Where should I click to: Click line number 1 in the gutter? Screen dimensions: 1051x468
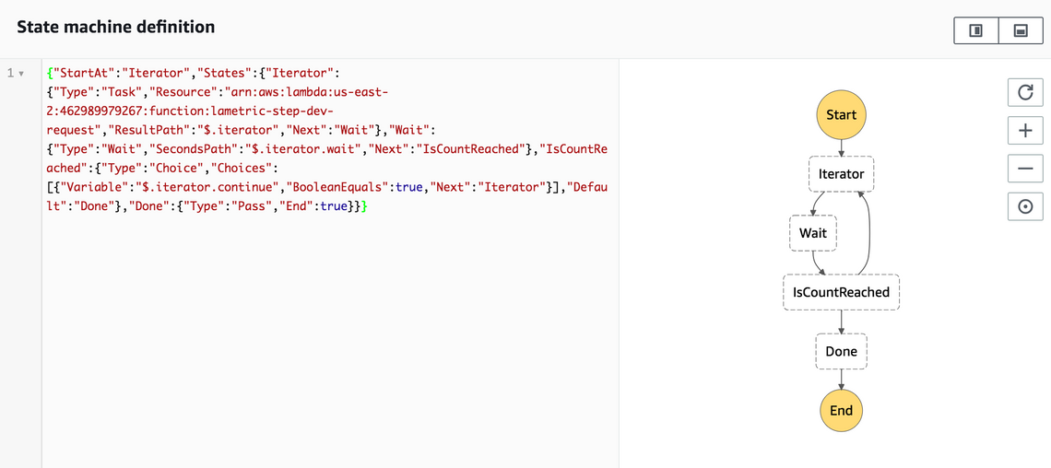point(10,73)
